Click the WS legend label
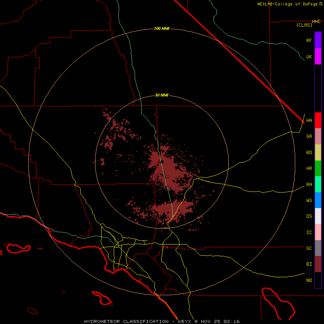 tap(309, 201)
